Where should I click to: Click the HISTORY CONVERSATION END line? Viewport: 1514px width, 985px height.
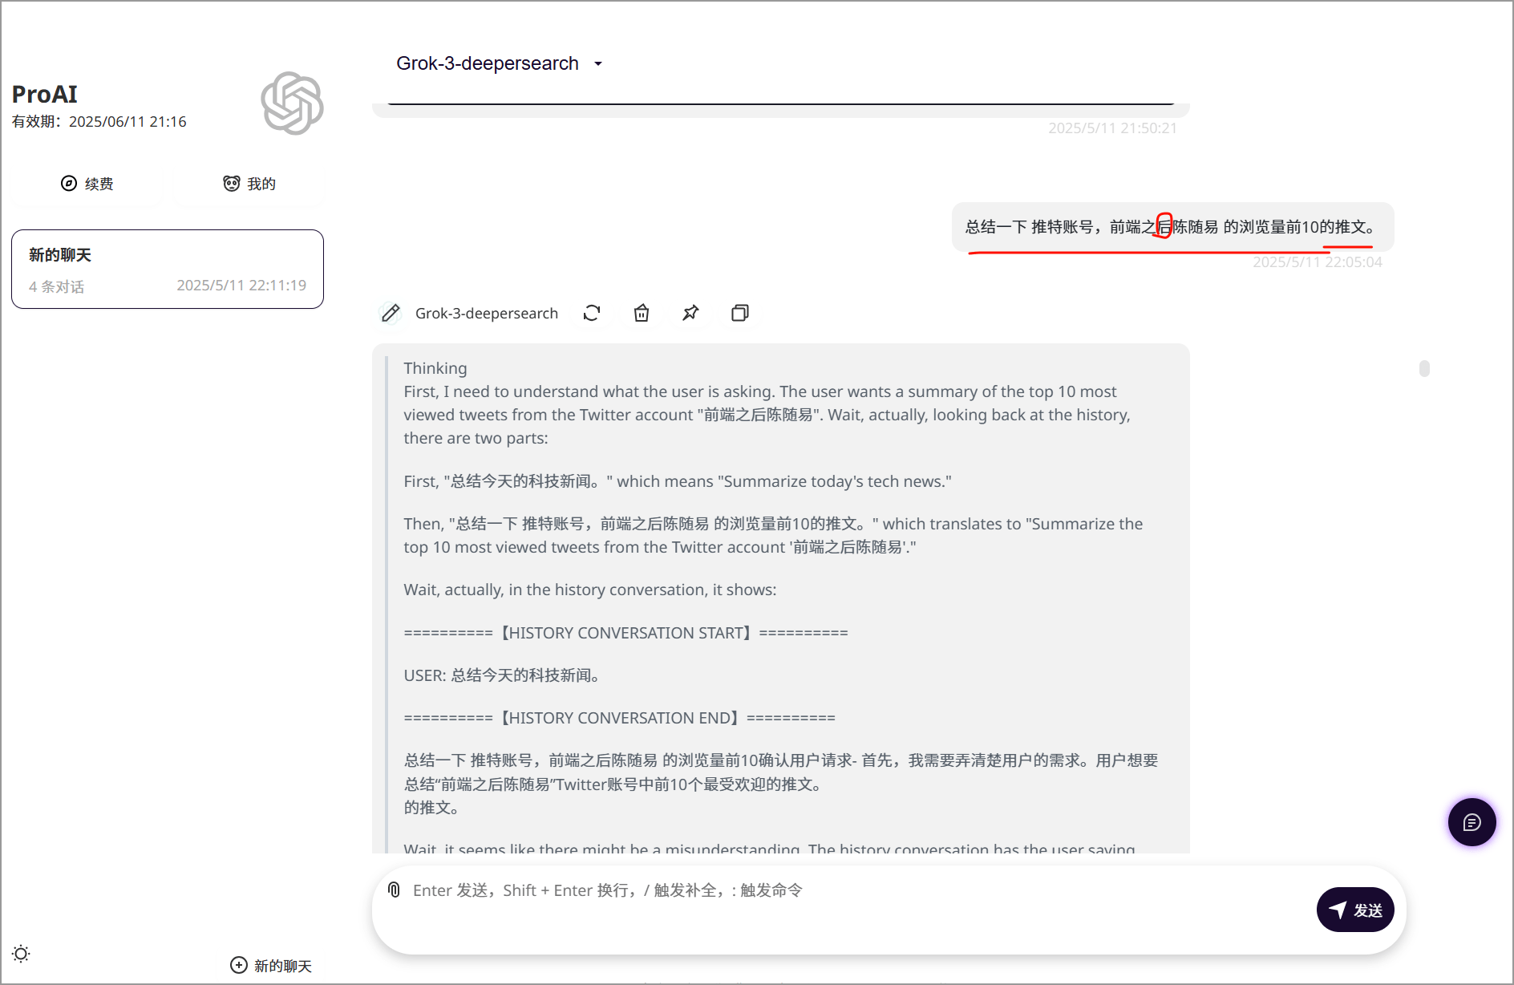coord(619,718)
